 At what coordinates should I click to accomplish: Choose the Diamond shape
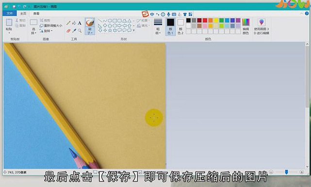[105, 26]
